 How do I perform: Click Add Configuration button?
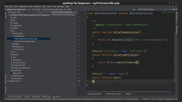pos(147,9)
